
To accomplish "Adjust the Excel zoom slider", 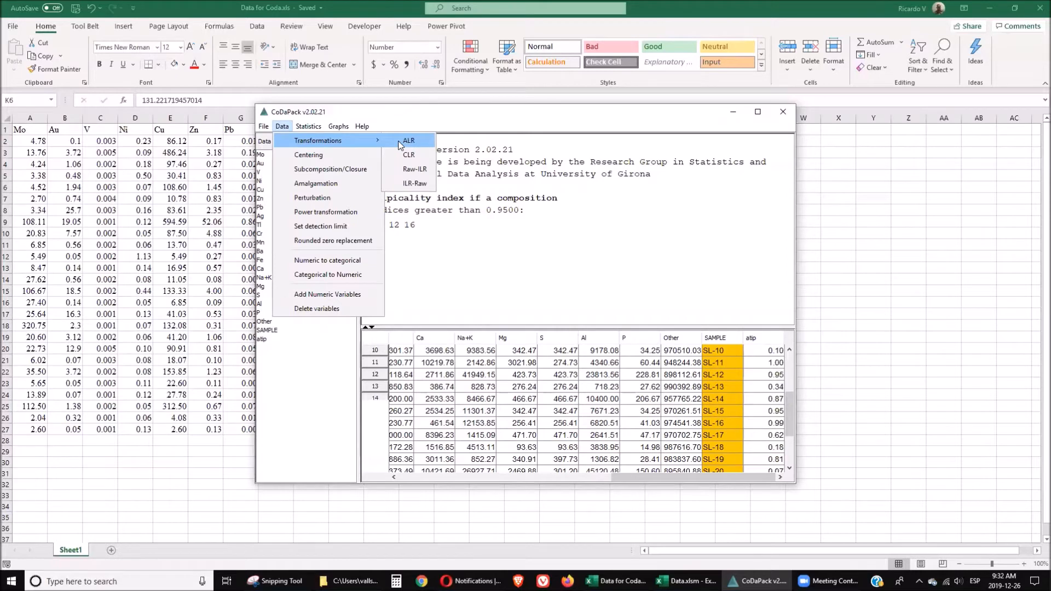I will click(x=991, y=564).
